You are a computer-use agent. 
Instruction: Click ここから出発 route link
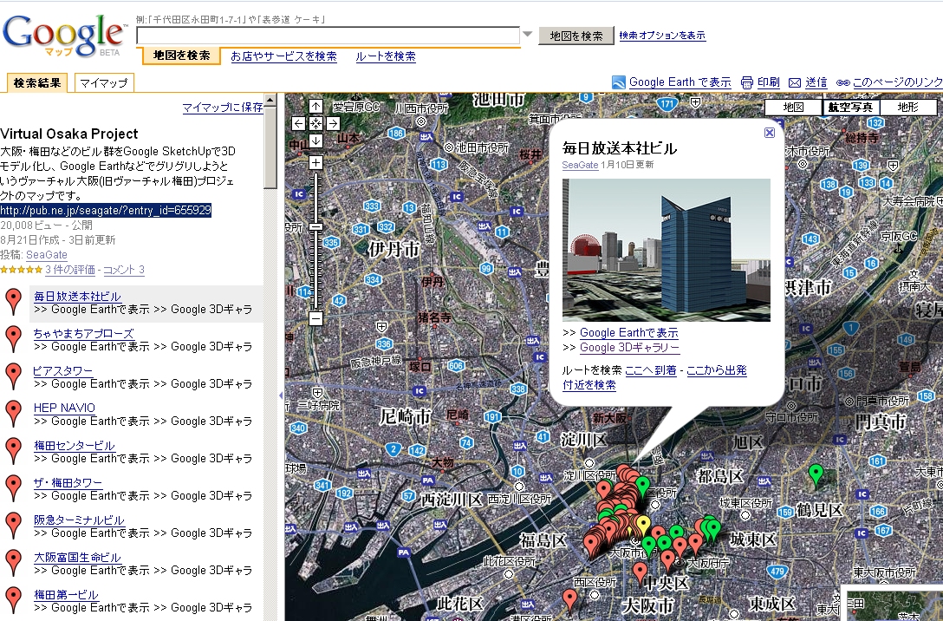click(x=716, y=370)
